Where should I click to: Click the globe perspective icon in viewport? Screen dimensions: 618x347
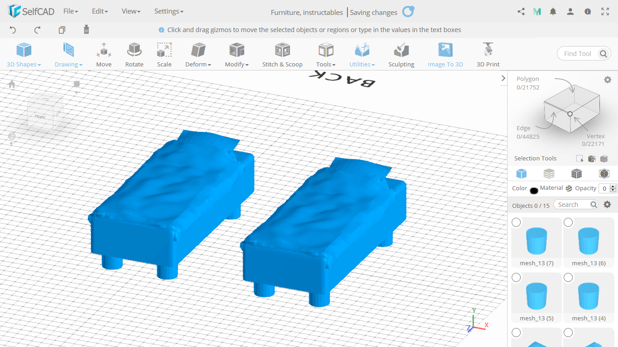click(12, 136)
